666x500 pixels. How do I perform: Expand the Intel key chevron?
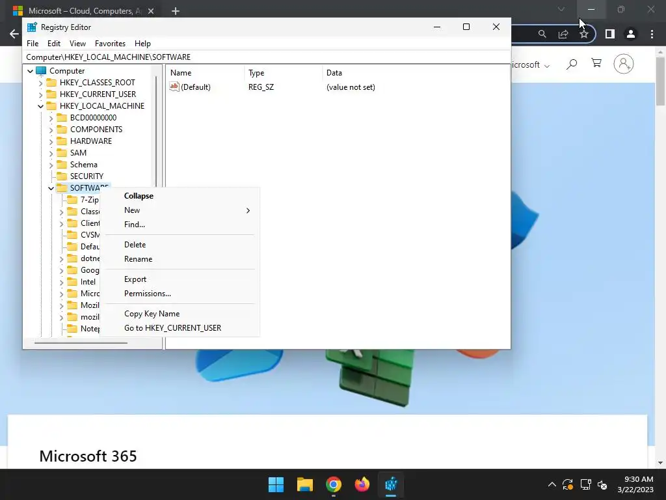tap(62, 283)
